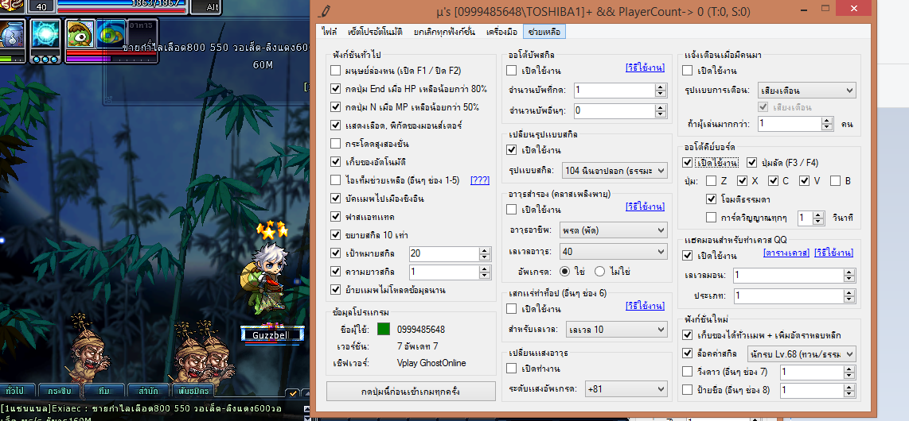Open the เครื่องมือ menu
Screen dimensions: 909x421
[501, 32]
